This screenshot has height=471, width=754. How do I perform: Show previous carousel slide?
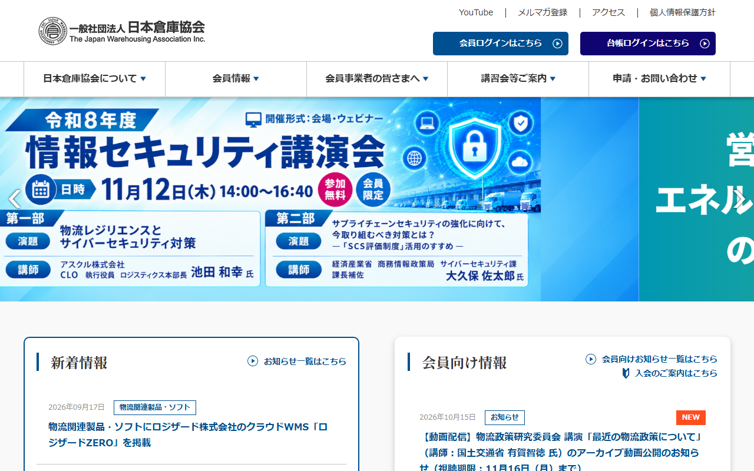point(14,200)
